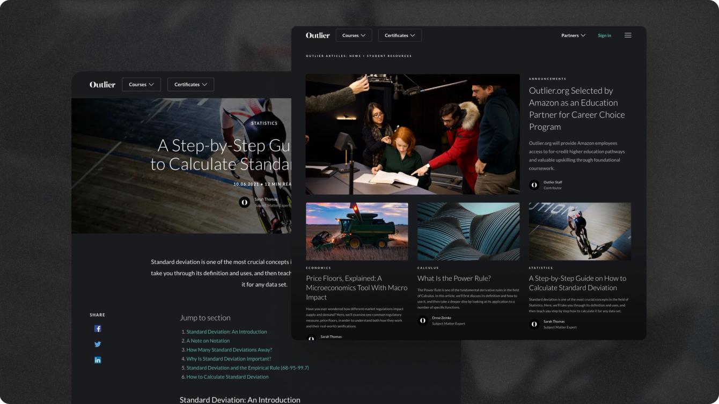
Task: Click the ECONOMICS category label
Action: pos(318,268)
